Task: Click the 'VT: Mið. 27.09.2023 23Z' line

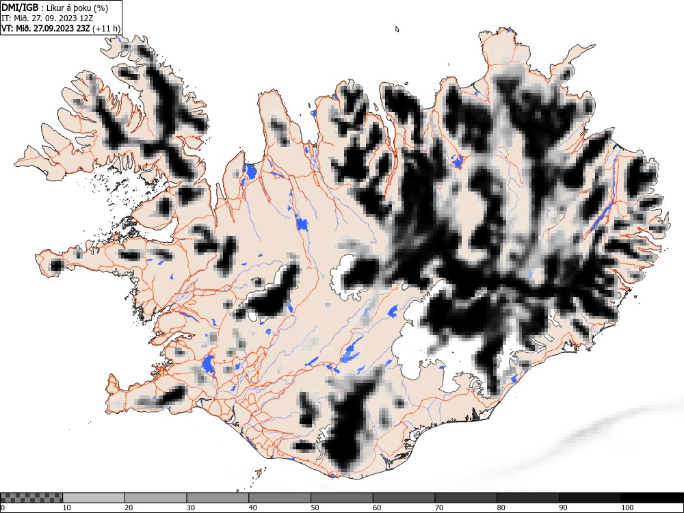Action: click(46, 28)
